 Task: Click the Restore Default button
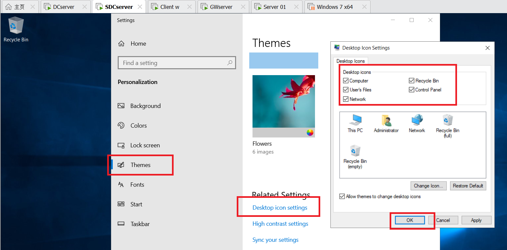(x=468, y=186)
